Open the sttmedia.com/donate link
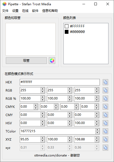 51,155
